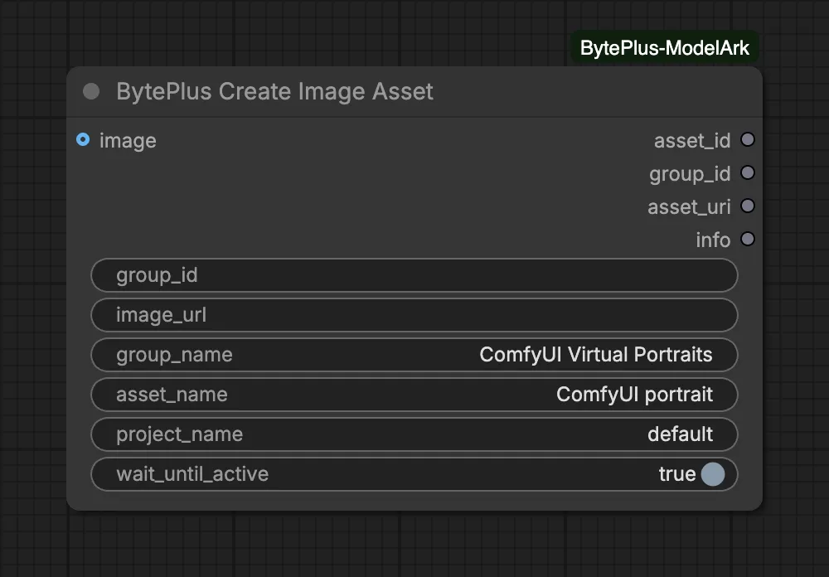The height and width of the screenshot is (577, 829).
Task: Click the group_id output label
Action: coord(690,174)
